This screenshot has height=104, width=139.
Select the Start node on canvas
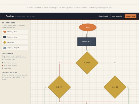(88, 27)
